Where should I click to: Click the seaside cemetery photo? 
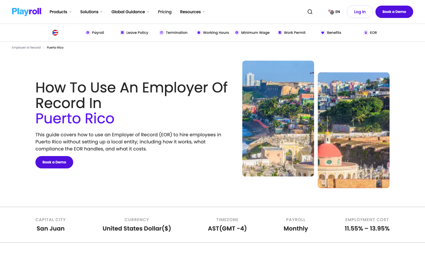pos(278,118)
